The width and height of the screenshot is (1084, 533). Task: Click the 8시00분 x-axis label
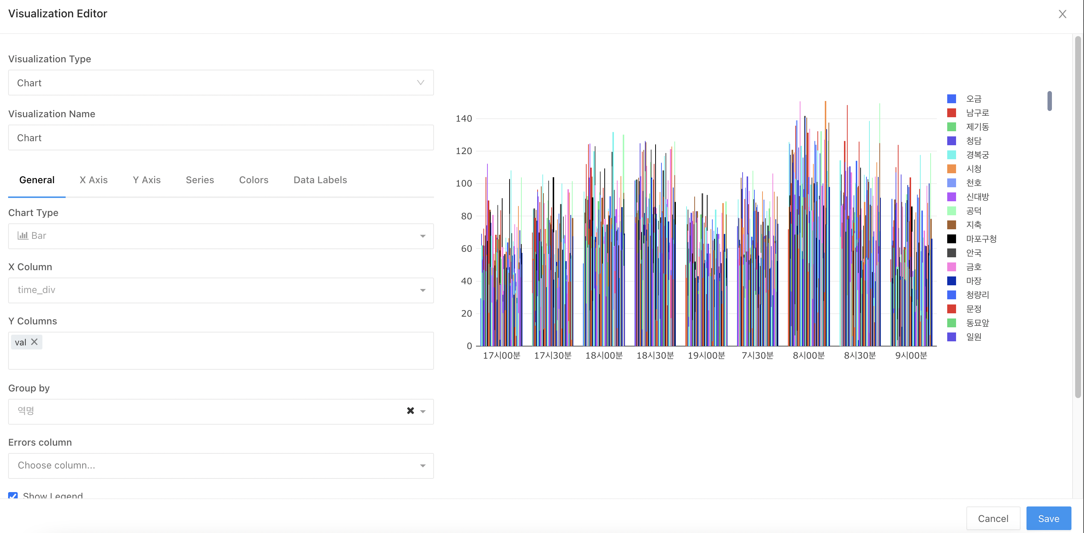pyautogui.click(x=808, y=356)
